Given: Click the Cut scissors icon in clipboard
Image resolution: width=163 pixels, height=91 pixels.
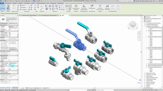Looking at the screenshot, I should [x=18, y=5].
